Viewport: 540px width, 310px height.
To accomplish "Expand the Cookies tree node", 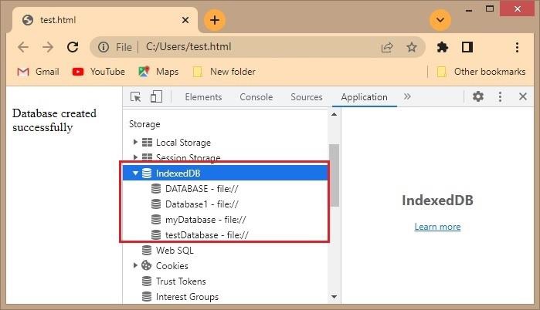I will pos(136,266).
